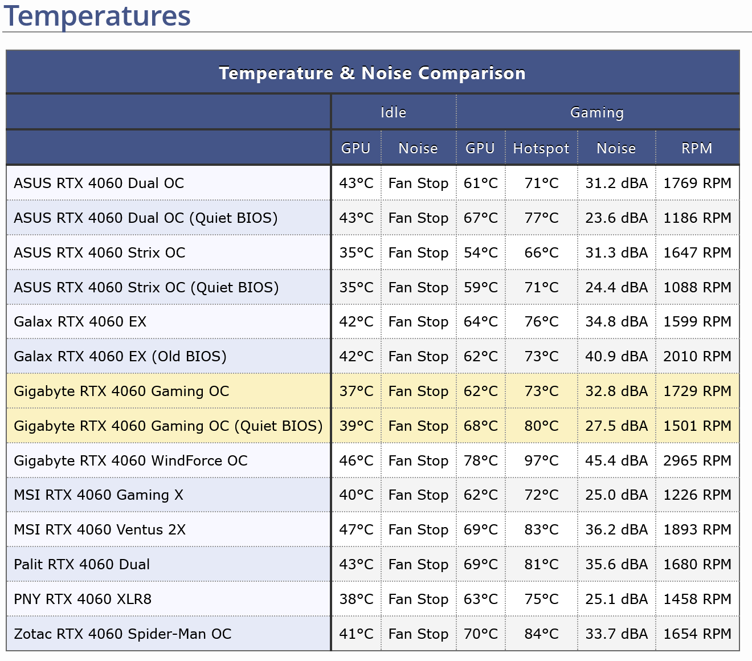Click the 1458 RPM cell

(x=697, y=599)
